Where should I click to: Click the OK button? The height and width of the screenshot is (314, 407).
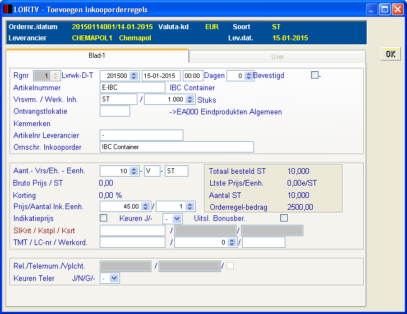pyautogui.click(x=391, y=54)
